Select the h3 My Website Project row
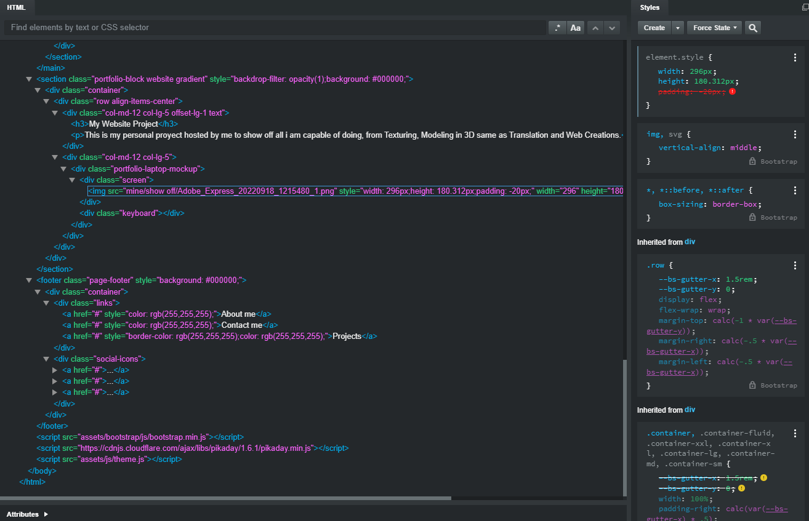 point(124,124)
